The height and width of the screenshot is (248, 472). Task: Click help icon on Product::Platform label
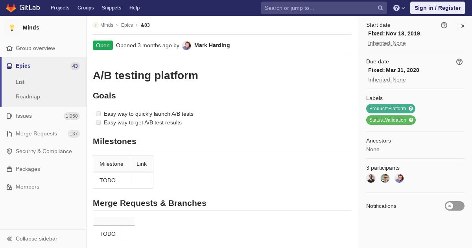tap(411, 109)
